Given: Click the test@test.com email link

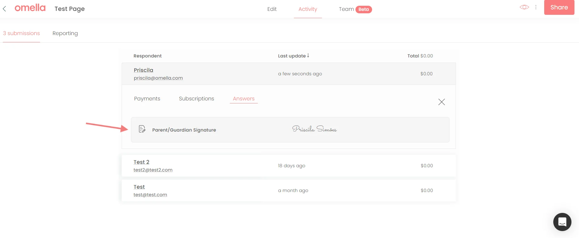Looking at the screenshot, I should [x=150, y=195].
